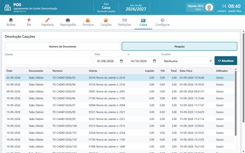Click the table's vertical scrollbar

(x=236, y=103)
